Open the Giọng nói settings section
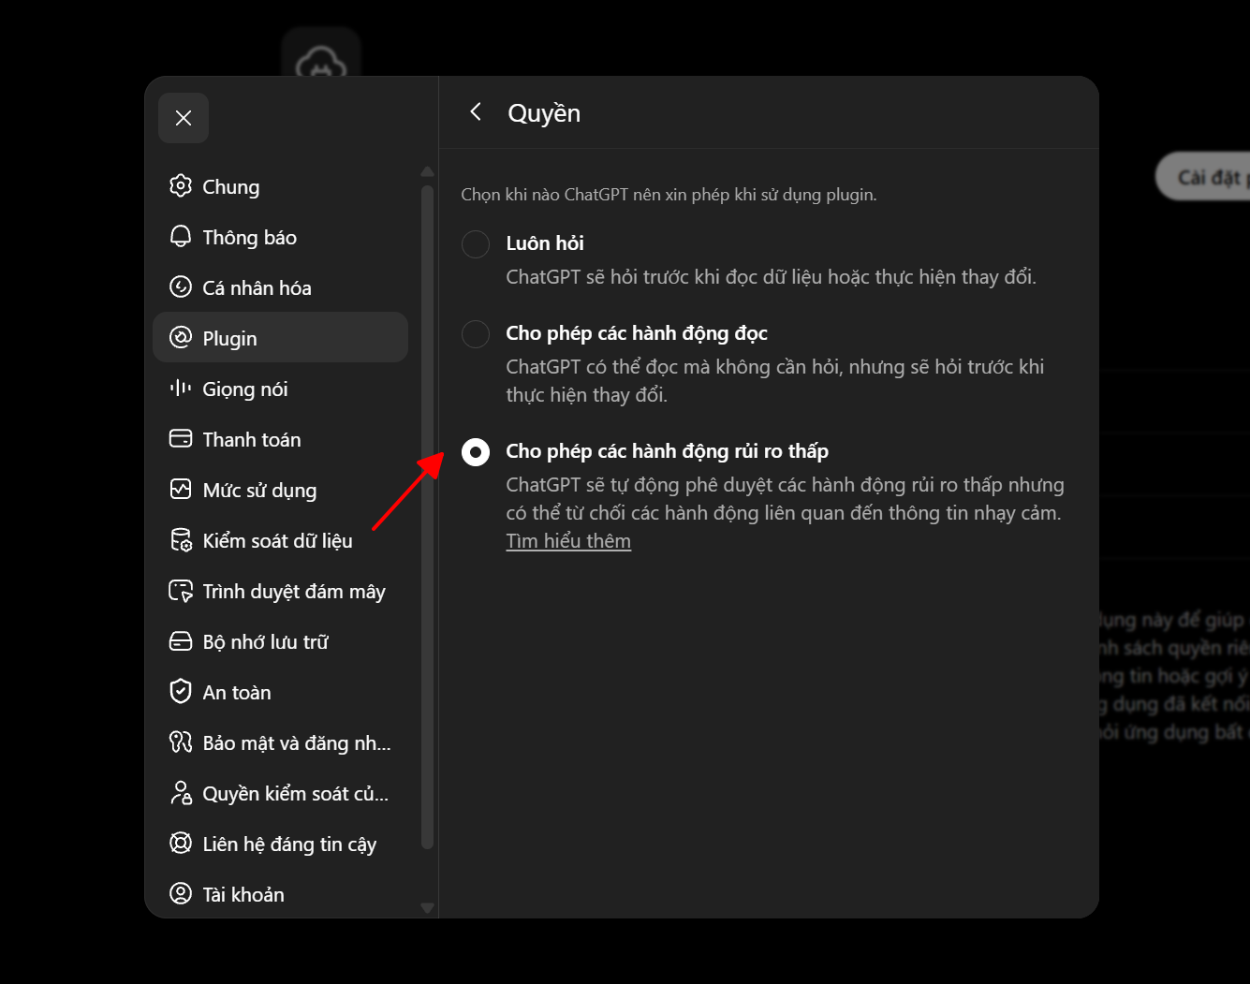Screen dimensions: 1250x984 pyautogui.click(x=280, y=389)
